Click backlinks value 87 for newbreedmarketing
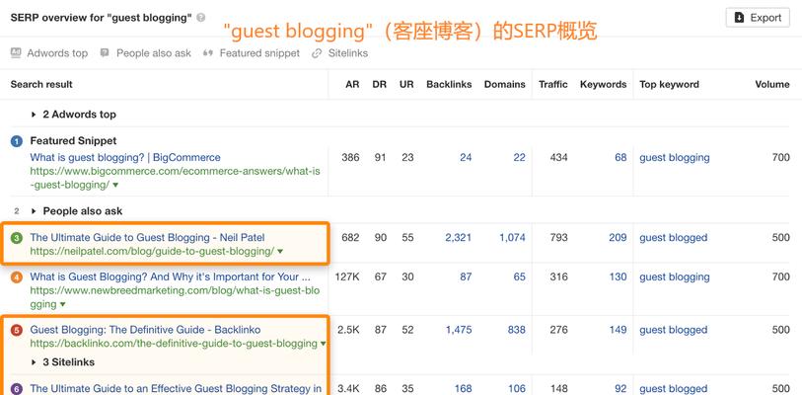 (x=466, y=276)
